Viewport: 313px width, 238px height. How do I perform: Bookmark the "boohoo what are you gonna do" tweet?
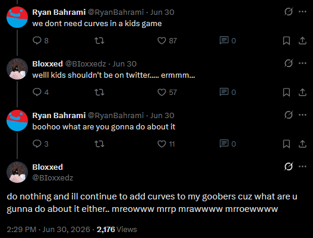[x=286, y=144]
